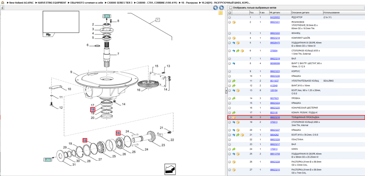The width and height of the screenshot is (365, 176).
Task: Click the green arrow icon in the КЛЮЧ row
Action: coord(234,149)
